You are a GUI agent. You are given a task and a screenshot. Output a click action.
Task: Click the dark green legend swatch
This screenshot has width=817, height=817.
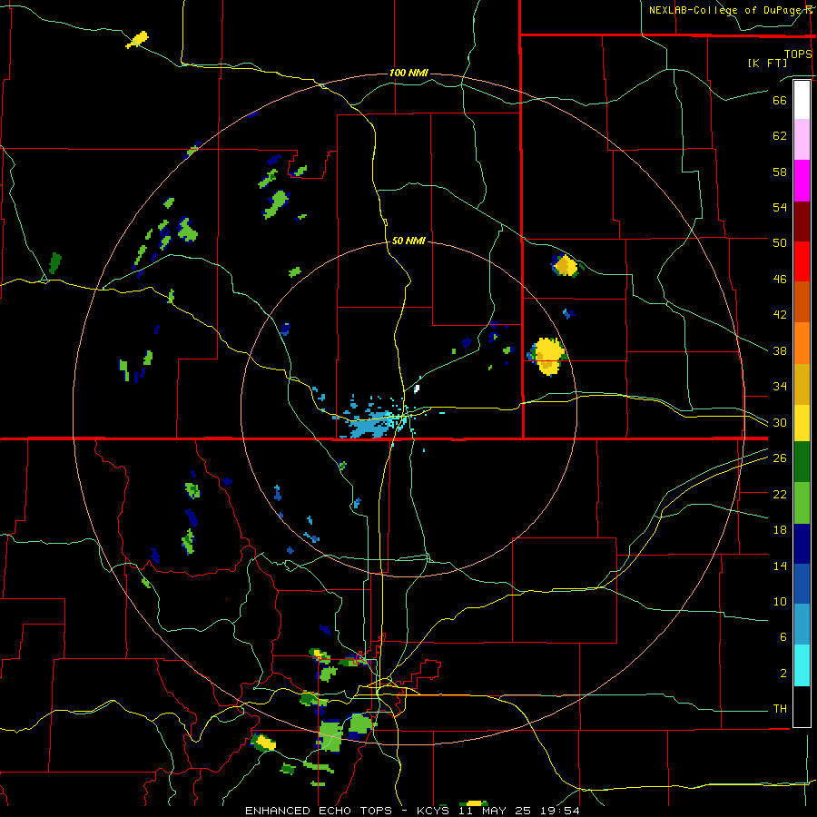(x=802, y=462)
